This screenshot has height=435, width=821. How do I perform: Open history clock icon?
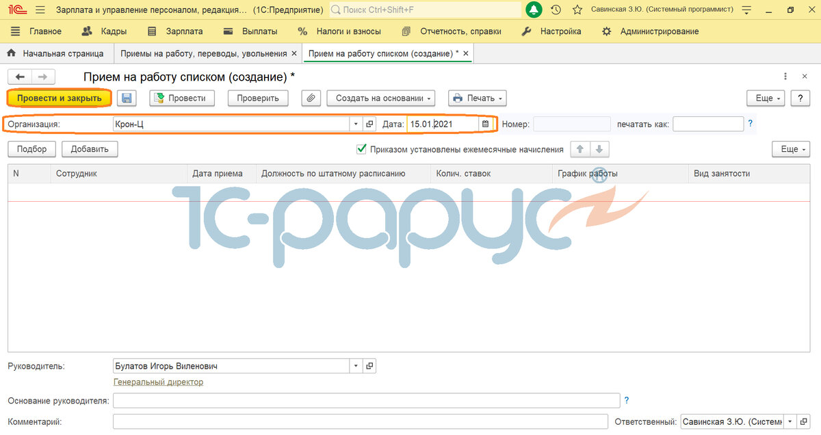click(x=556, y=10)
